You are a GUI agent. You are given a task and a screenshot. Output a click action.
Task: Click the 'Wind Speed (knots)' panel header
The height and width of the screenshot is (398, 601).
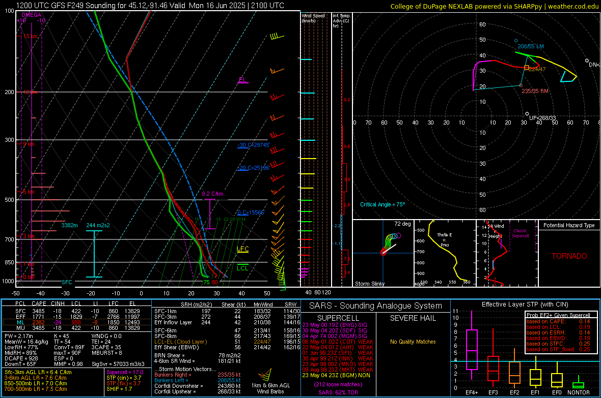(313, 18)
